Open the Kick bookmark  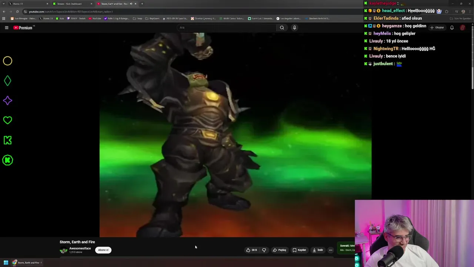60,18
